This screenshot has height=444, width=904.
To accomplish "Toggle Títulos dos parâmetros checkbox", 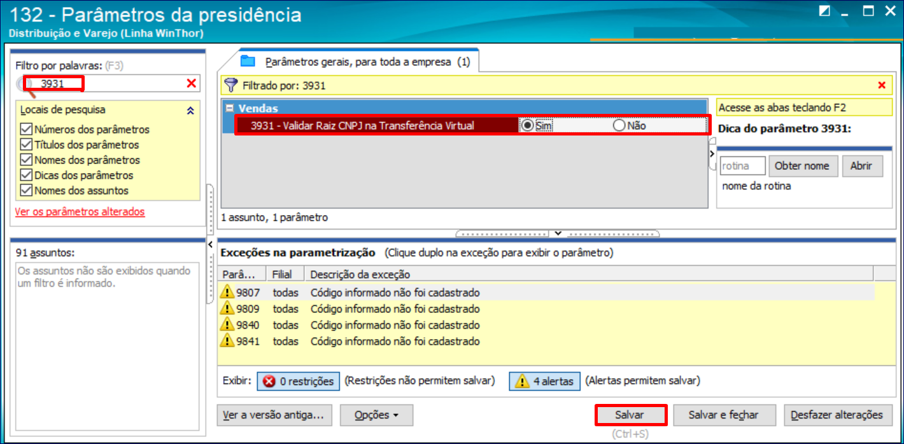I will [x=26, y=144].
